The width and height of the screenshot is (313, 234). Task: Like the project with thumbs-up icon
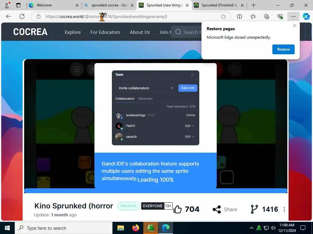(x=177, y=209)
